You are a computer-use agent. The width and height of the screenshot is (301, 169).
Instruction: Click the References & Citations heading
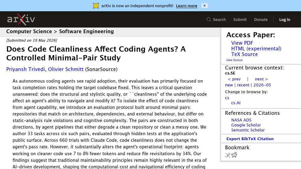coord(252,113)
